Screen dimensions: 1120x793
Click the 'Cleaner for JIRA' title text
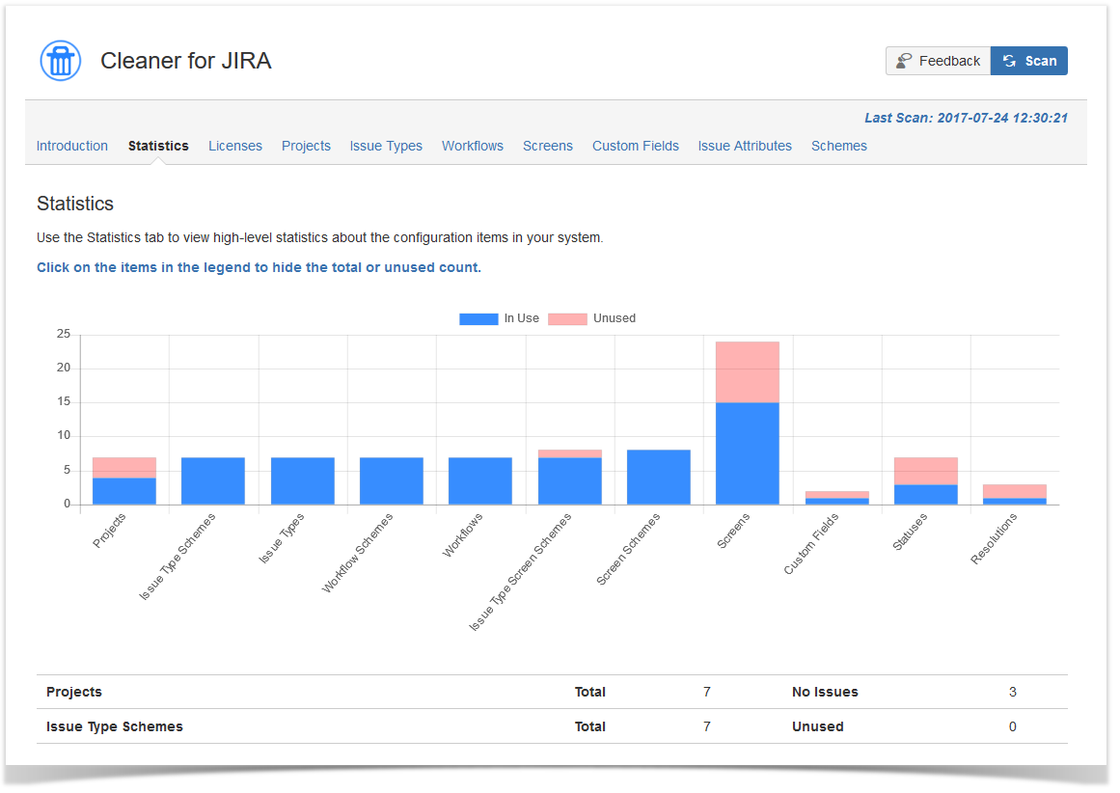click(x=186, y=61)
